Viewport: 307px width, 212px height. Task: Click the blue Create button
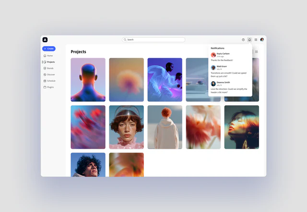49,49
